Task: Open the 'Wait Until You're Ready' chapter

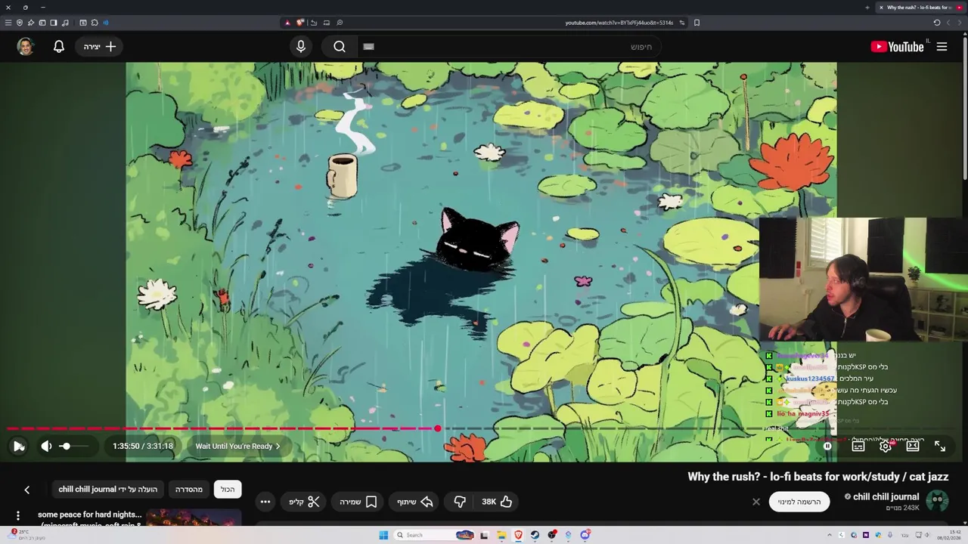Action: pyautogui.click(x=237, y=447)
